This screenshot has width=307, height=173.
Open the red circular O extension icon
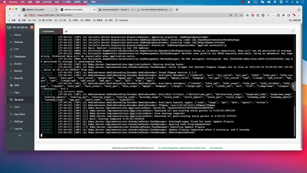coord(253,15)
